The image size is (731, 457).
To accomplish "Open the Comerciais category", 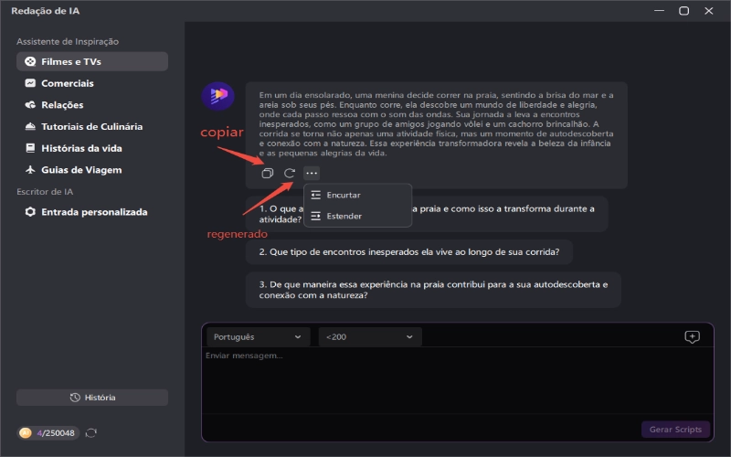I will tap(92, 83).
